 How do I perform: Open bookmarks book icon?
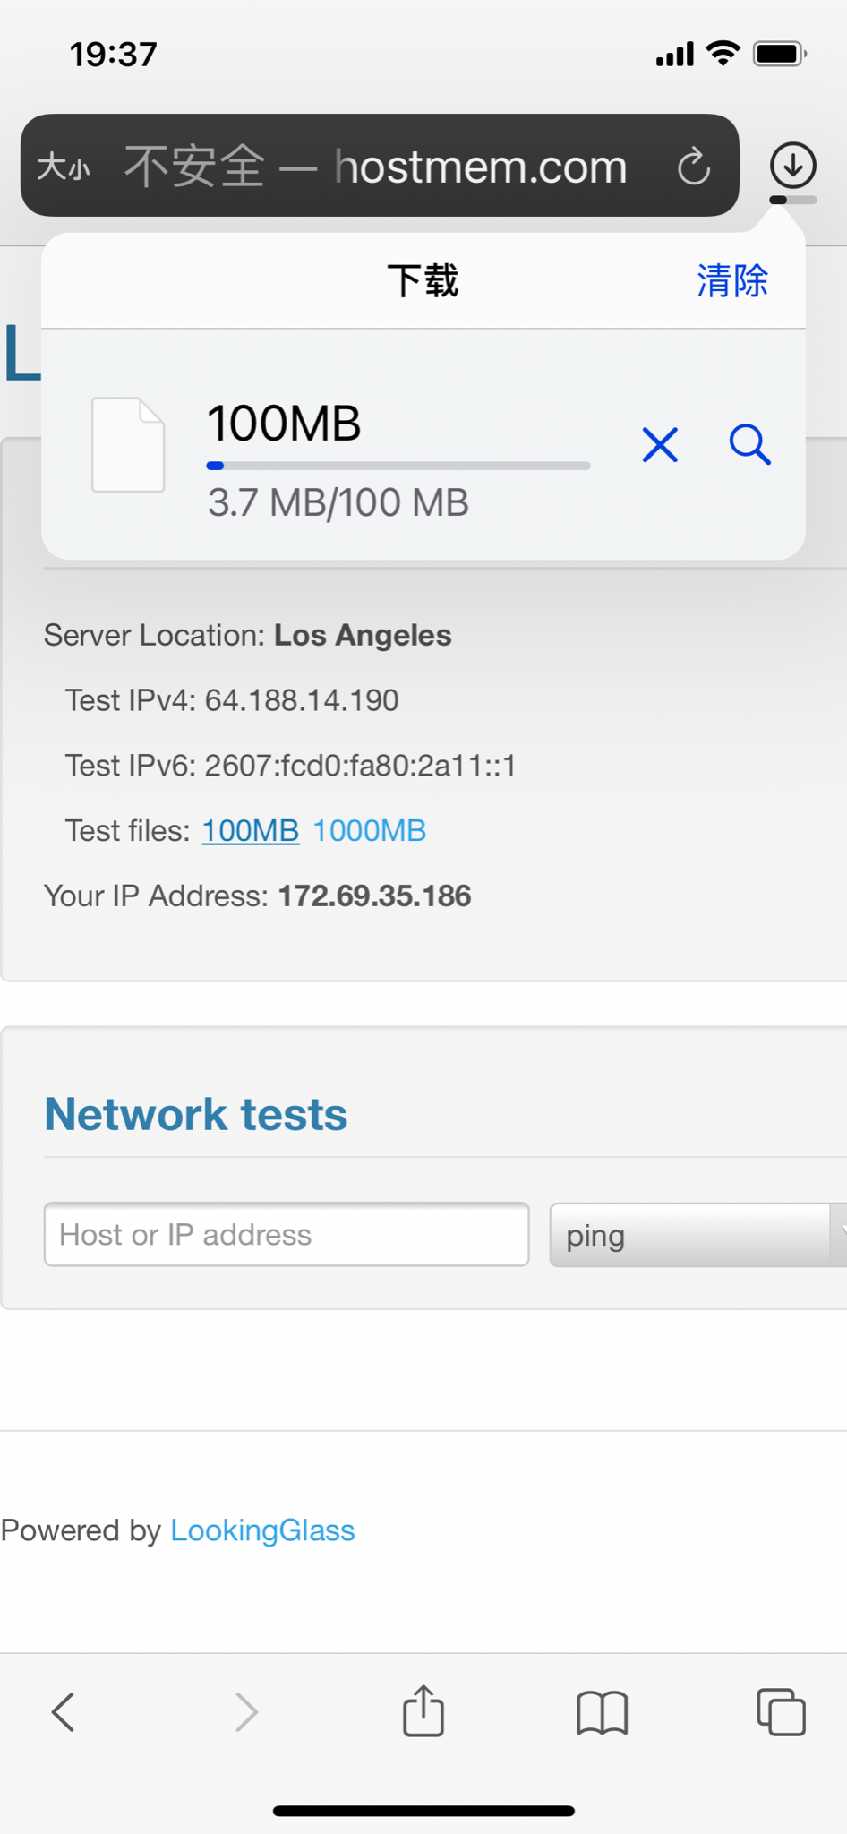tap(602, 1712)
